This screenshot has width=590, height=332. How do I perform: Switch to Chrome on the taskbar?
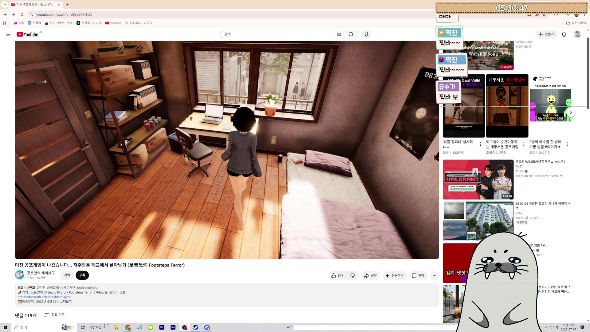pyautogui.click(x=128, y=327)
